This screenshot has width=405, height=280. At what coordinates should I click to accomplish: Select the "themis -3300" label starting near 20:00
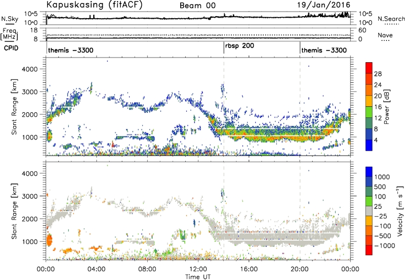tap(324, 50)
